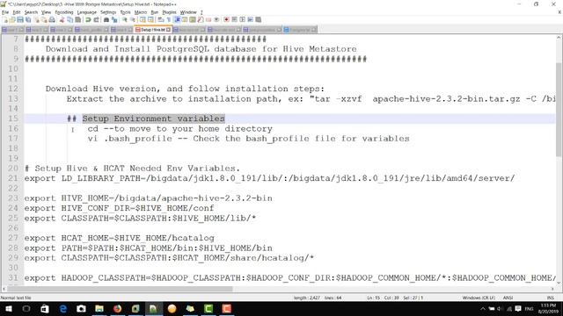Toggle the monitoring (eye) toolbar icon
The height and width of the screenshot is (316, 563).
click(x=216, y=19)
